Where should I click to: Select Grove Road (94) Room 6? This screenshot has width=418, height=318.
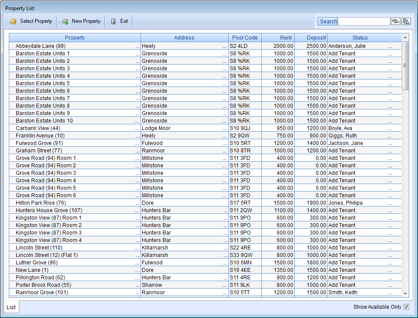coord(46,195)
